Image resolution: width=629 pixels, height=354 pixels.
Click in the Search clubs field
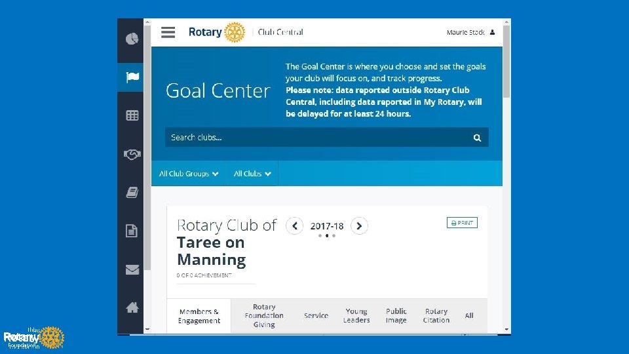coord(314,138)
